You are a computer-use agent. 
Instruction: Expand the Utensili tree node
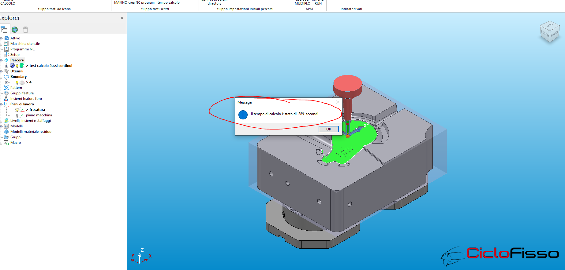tap(1, 71)
